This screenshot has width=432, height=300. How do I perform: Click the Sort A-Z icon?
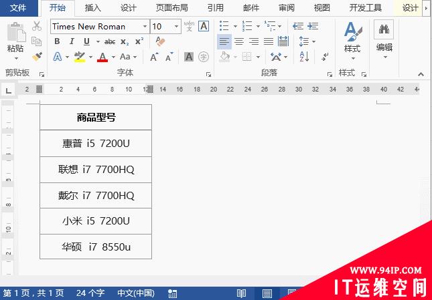pyautogui.click(x=304, y=57)
